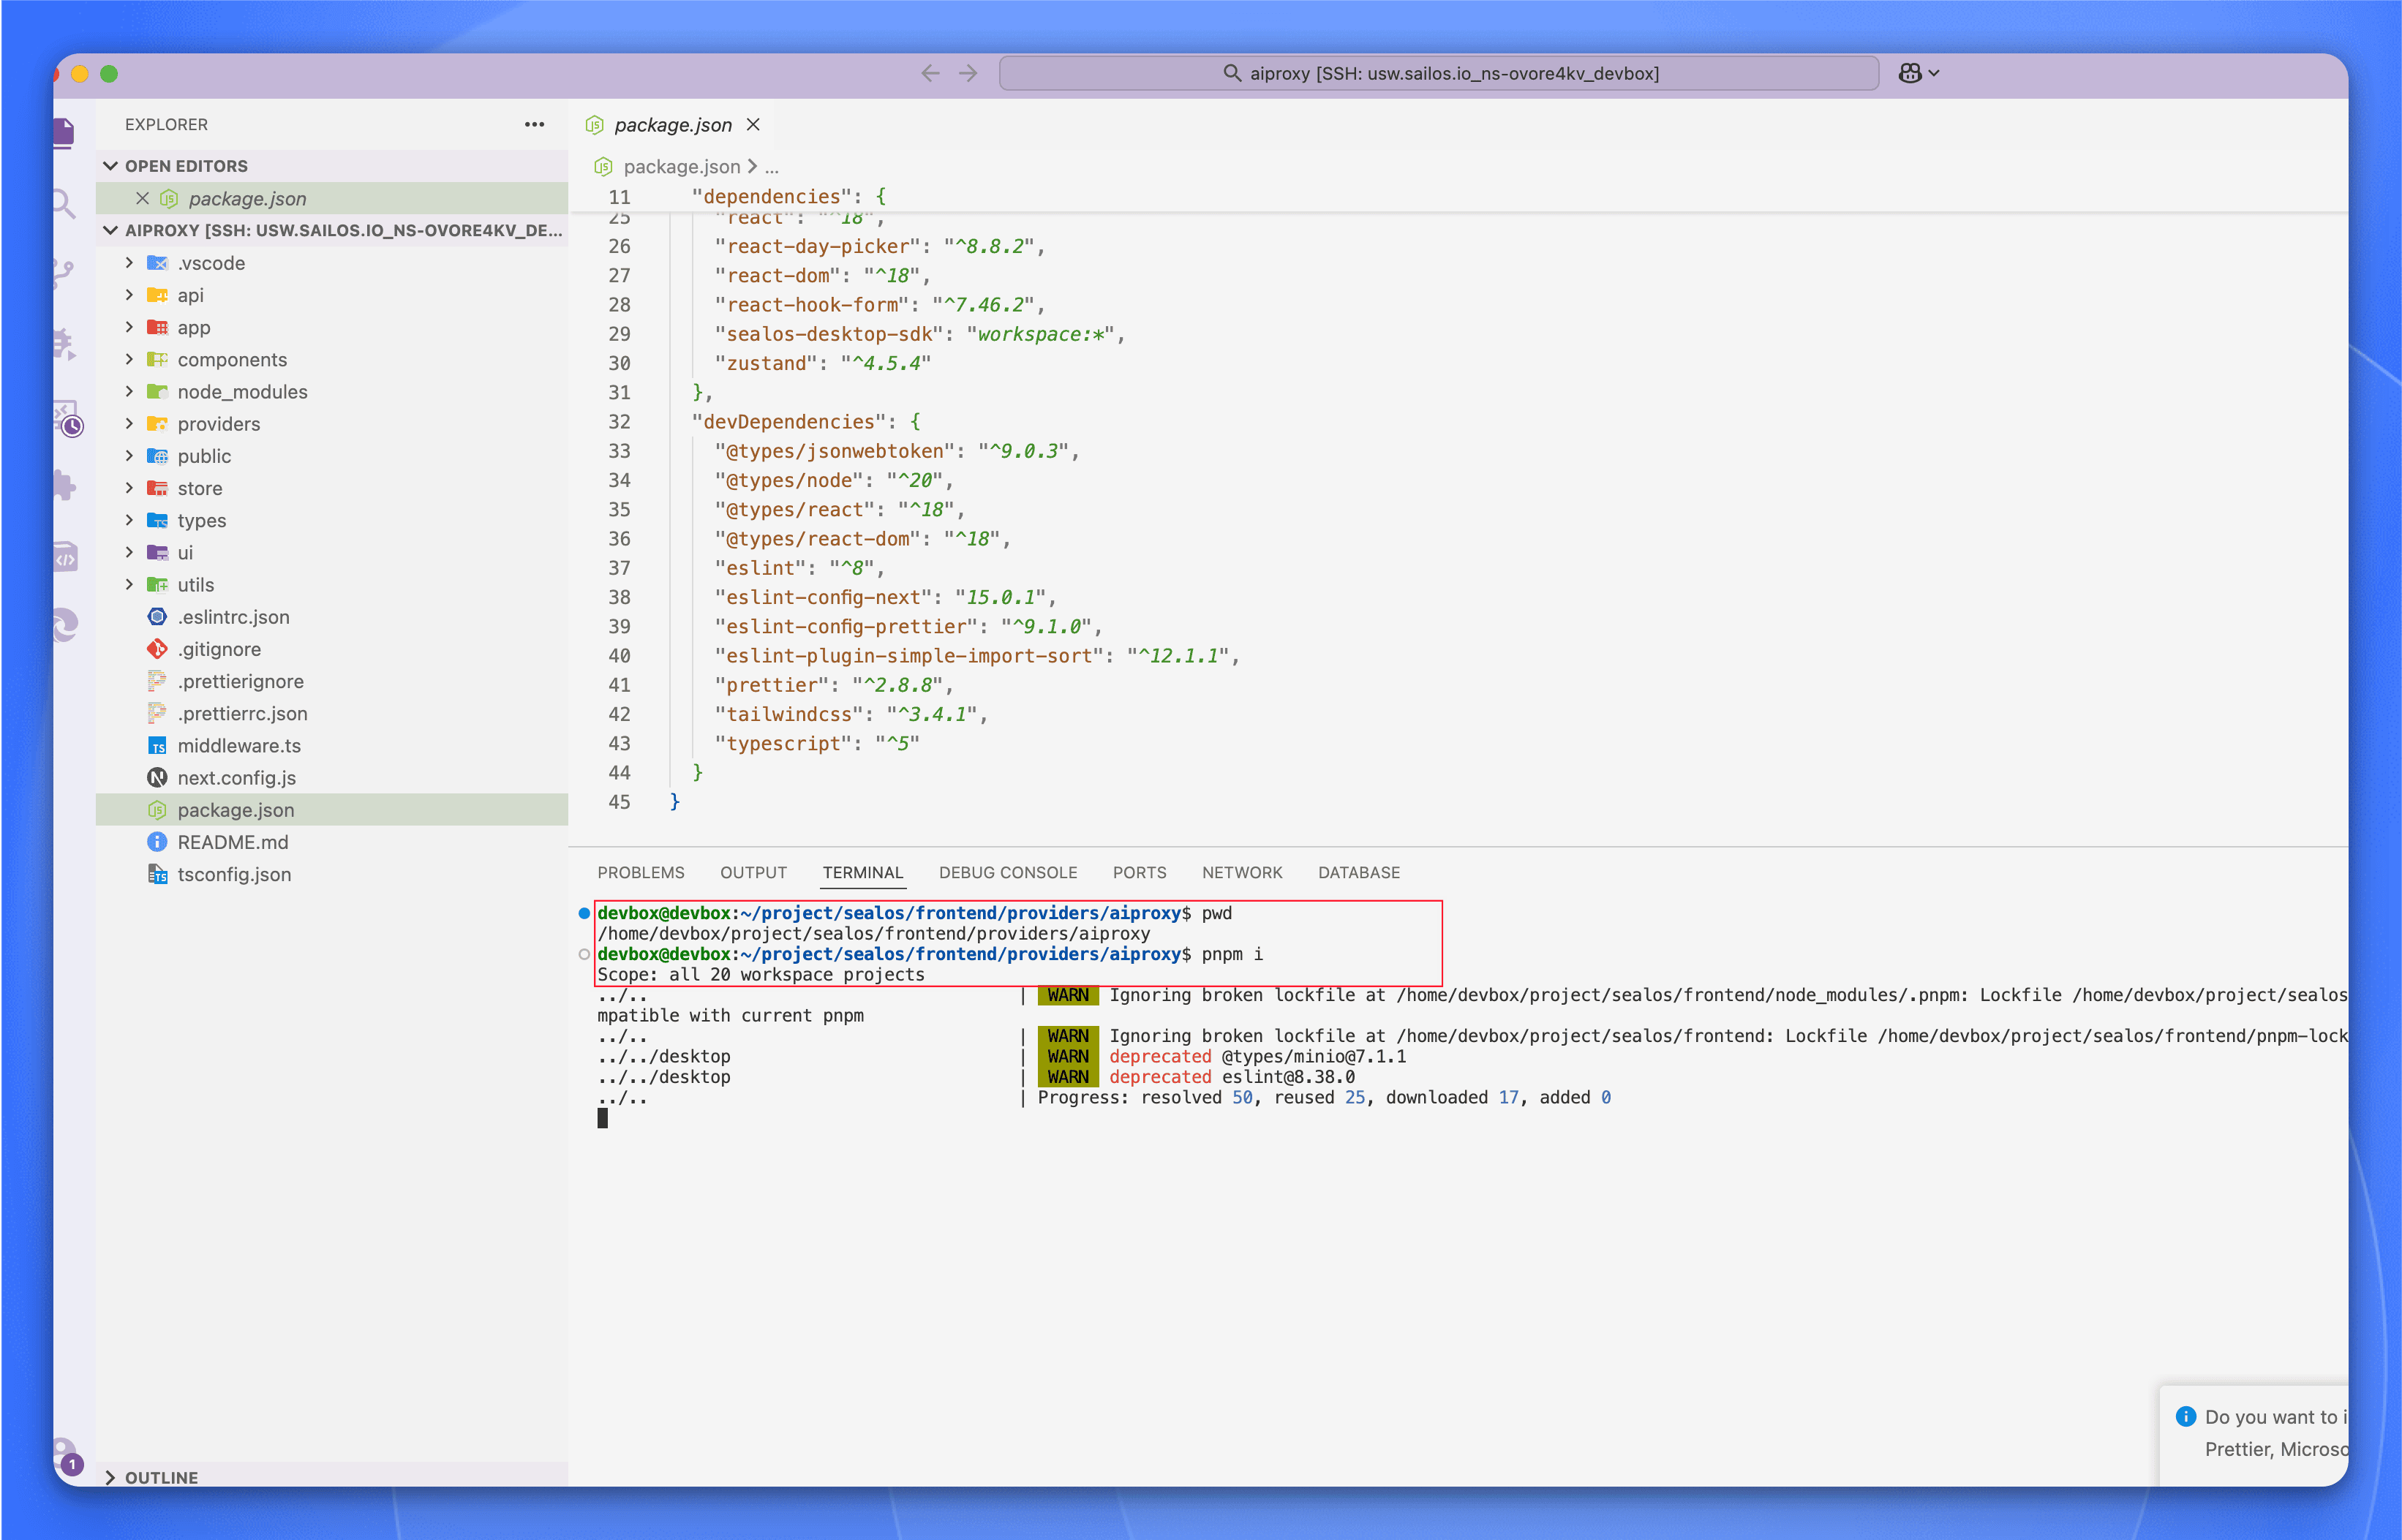Expand the components folder

click(231, 359)
